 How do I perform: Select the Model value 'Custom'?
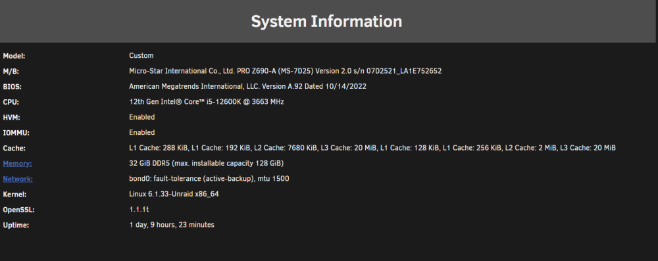click(141, 55)
